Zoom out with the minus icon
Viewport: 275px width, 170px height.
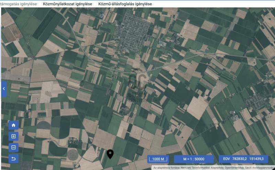[x=13, y=148]
